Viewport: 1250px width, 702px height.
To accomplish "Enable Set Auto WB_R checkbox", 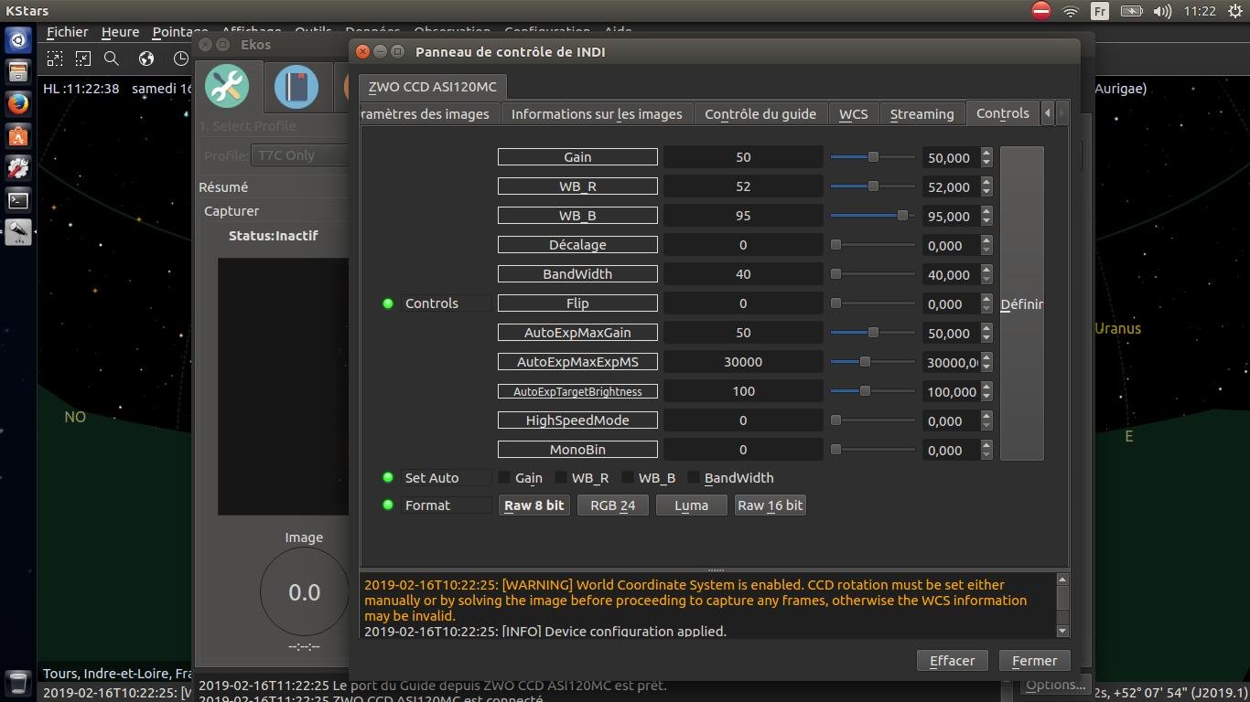I will (561, 478).
